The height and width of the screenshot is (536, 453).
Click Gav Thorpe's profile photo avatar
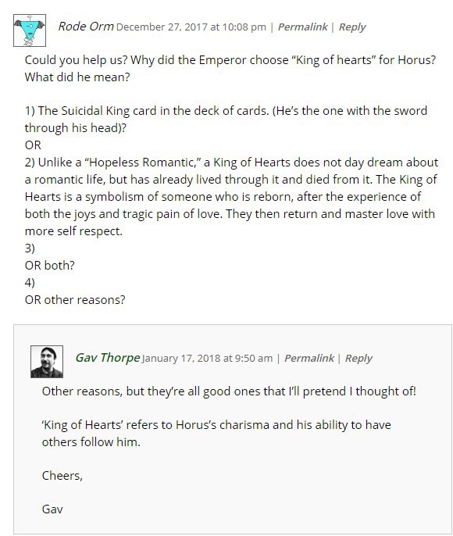pyautogui.click(x=47, y=362)
